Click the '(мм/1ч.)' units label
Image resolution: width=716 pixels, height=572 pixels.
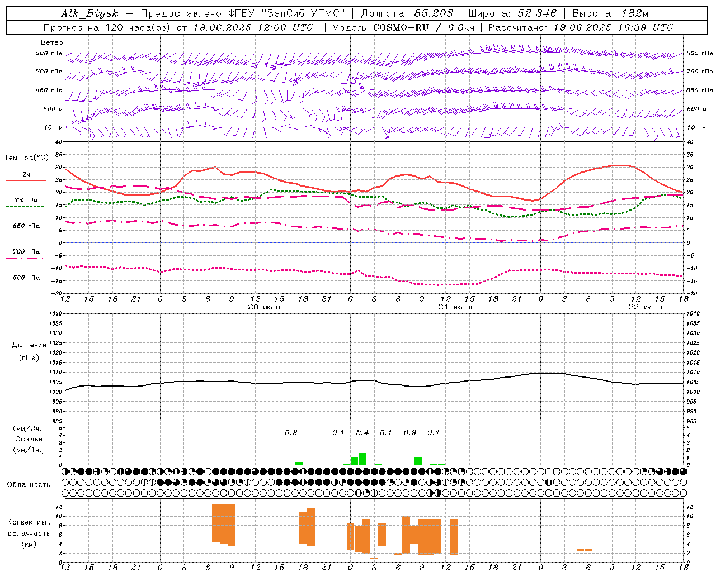(29, 450)
